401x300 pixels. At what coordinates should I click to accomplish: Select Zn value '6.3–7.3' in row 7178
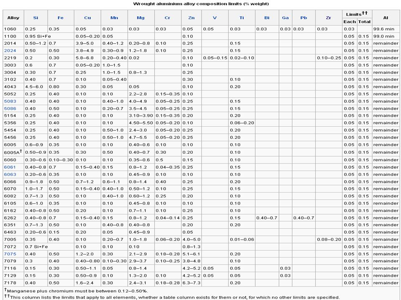tap(191, 282)
